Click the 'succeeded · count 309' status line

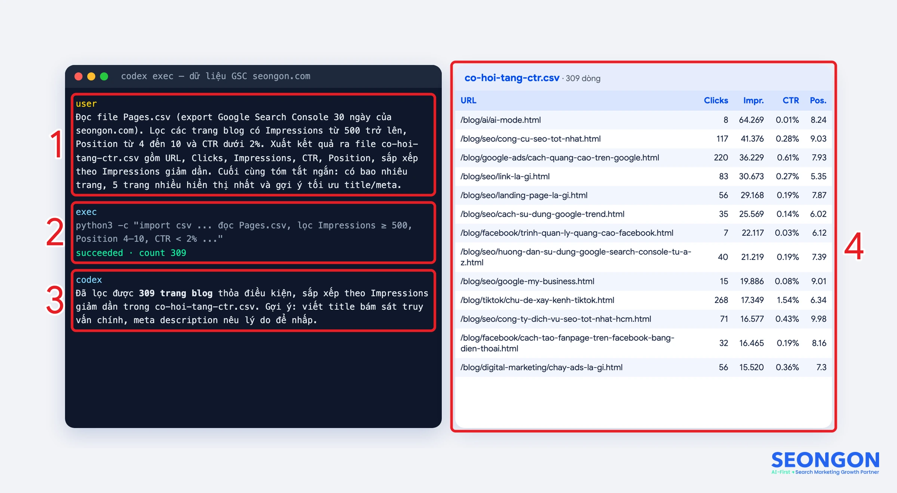(x=131, y=253)
